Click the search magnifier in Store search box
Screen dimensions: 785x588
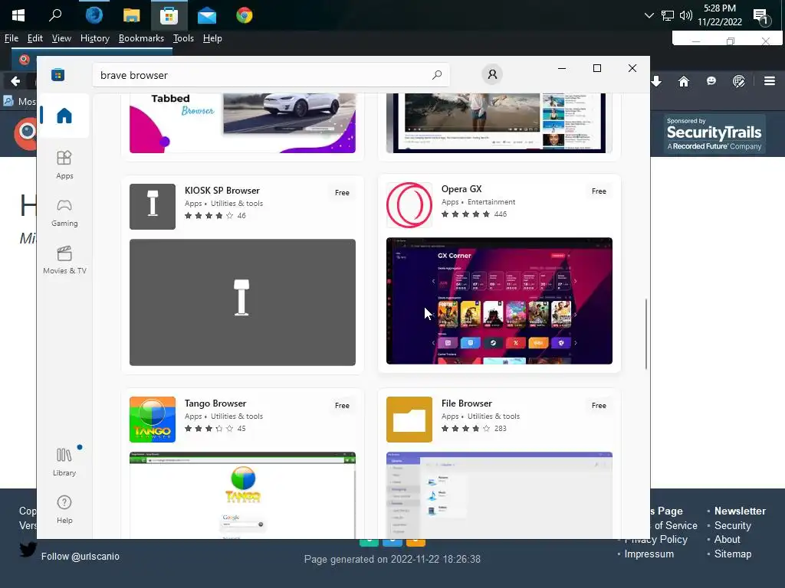(436, 75)
